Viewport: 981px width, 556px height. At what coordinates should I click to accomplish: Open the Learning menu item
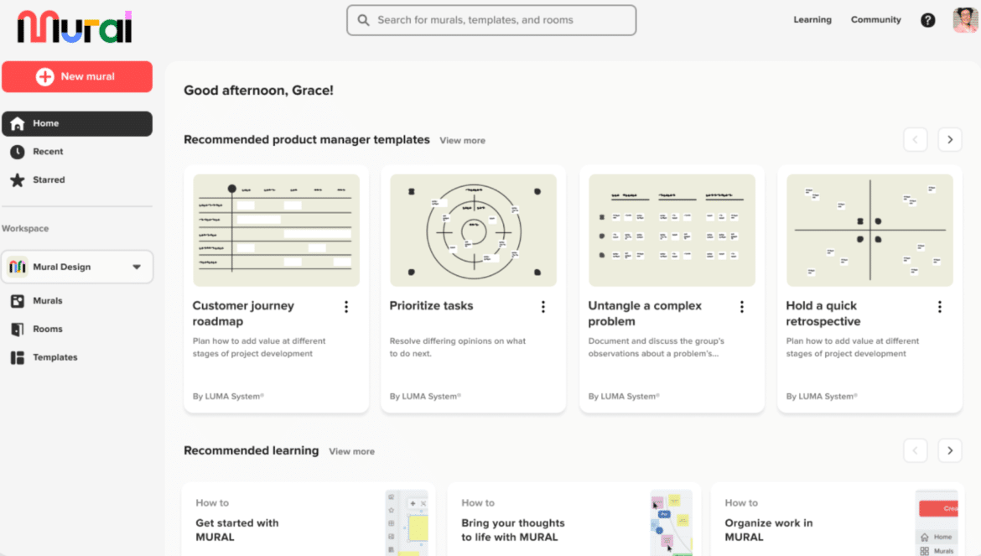pos(812,20)
